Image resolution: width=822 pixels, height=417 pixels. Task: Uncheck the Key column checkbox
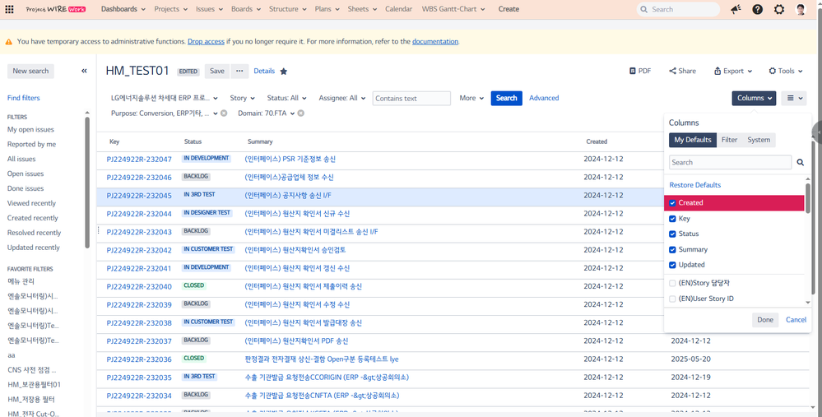pyautogui.click(x=672, y=219)
